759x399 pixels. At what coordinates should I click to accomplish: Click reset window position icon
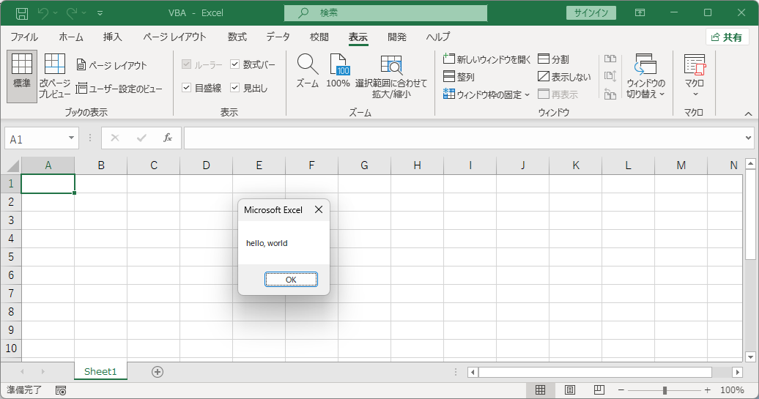click(x=610, y=94)
